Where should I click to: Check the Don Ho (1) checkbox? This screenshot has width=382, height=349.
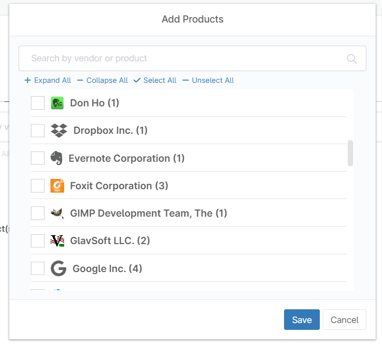38,103
